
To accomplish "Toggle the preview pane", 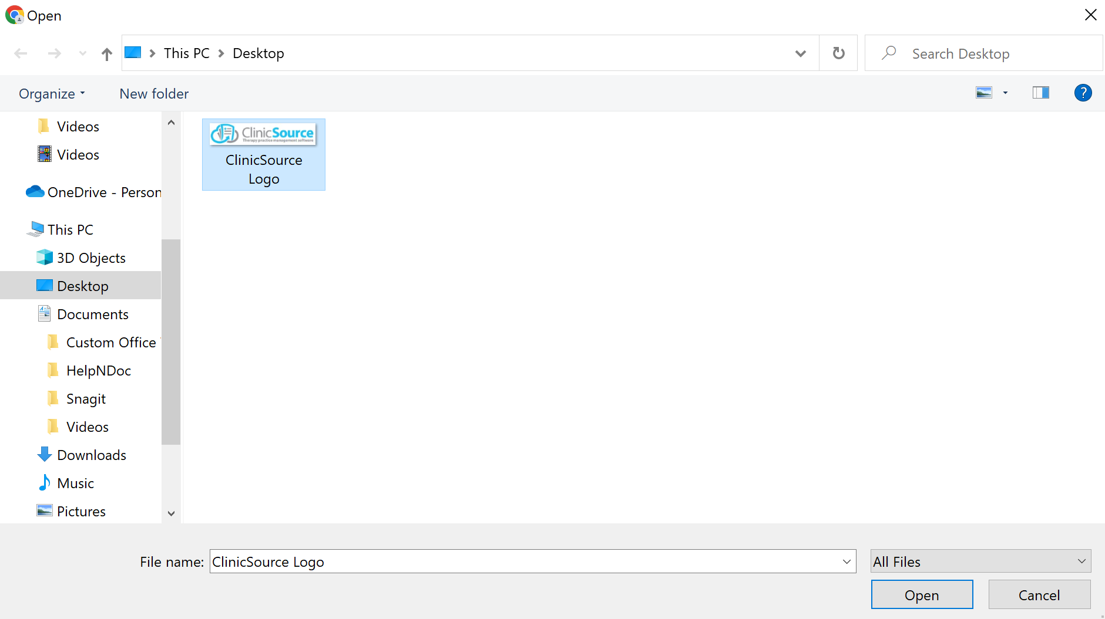I will click(x=1041, y=93).
